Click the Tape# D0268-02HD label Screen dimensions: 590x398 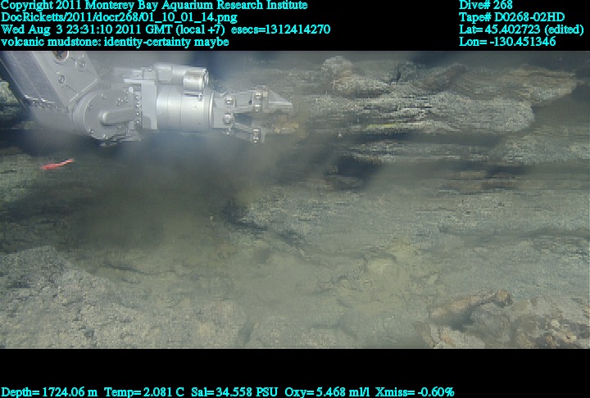point(511,17)
